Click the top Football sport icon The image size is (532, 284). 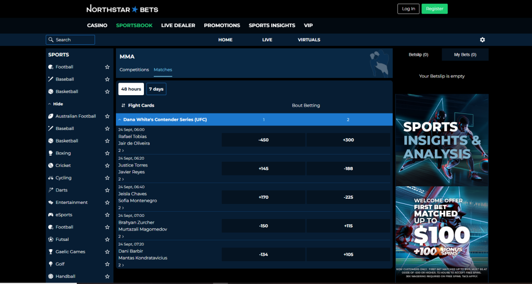(50, 67)
